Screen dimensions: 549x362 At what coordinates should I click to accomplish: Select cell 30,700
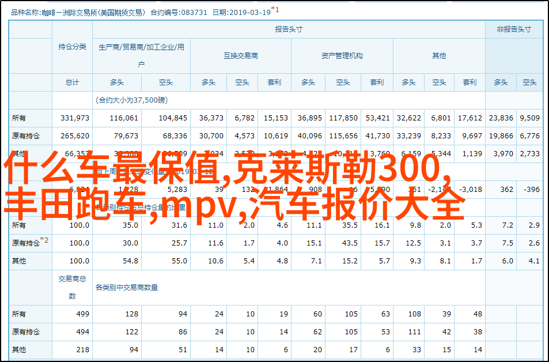(x=211, y=136)
